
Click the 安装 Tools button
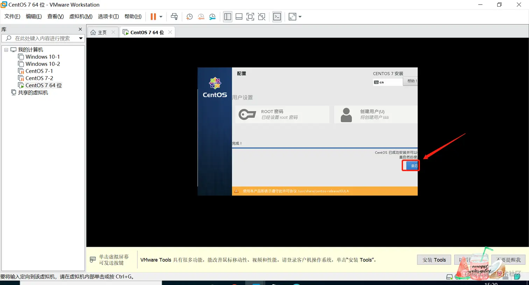point(434,260)
